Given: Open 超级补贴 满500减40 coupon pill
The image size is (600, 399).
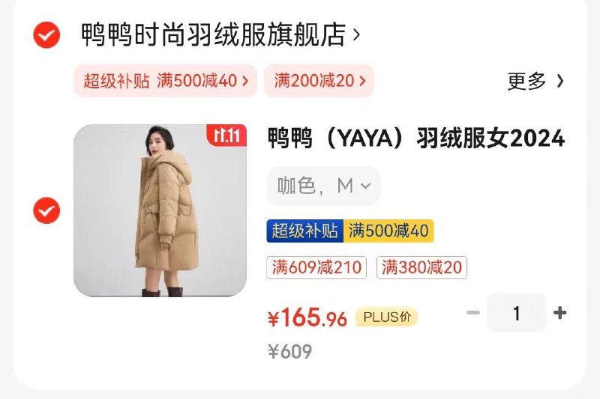Looking at the screenshot, I should point(165,81).
